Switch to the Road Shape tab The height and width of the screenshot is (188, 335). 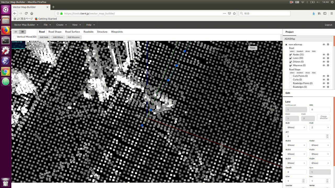pyautogui.click(x=55, y=32)
